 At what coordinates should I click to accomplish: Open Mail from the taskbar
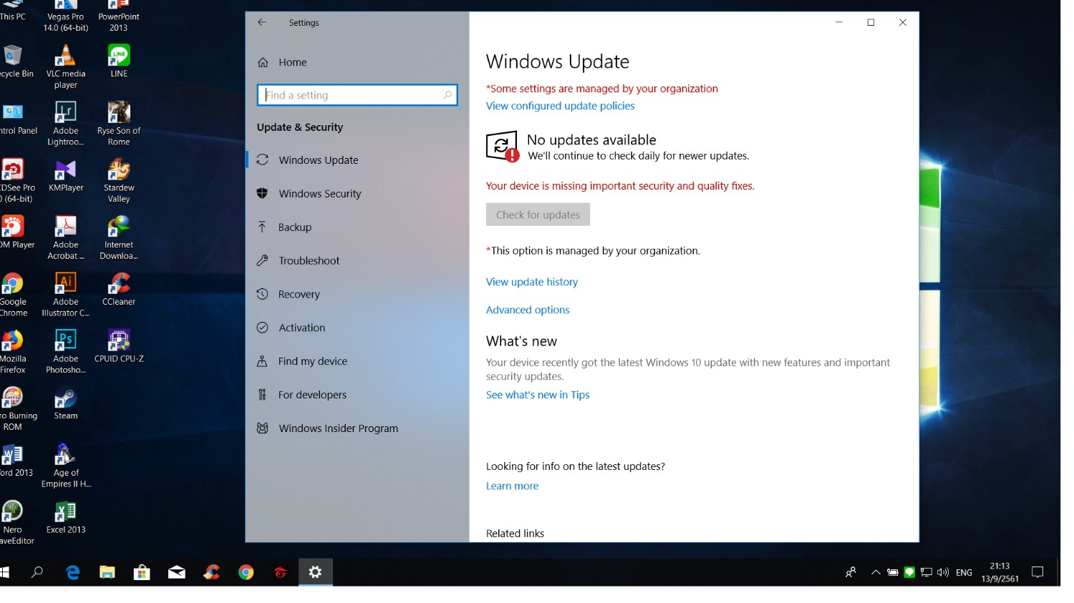point(177,572)
